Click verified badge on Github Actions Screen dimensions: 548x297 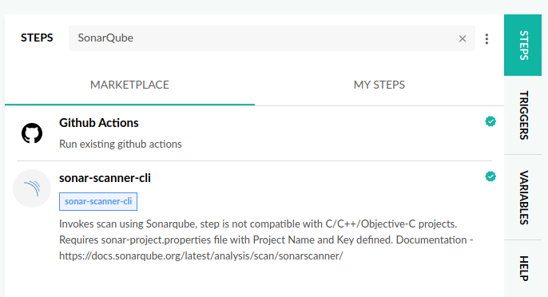[490, 121]
